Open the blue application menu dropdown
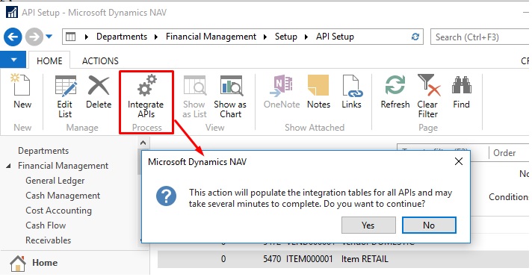This screenshot has height=277, width=532. [13, 60]
